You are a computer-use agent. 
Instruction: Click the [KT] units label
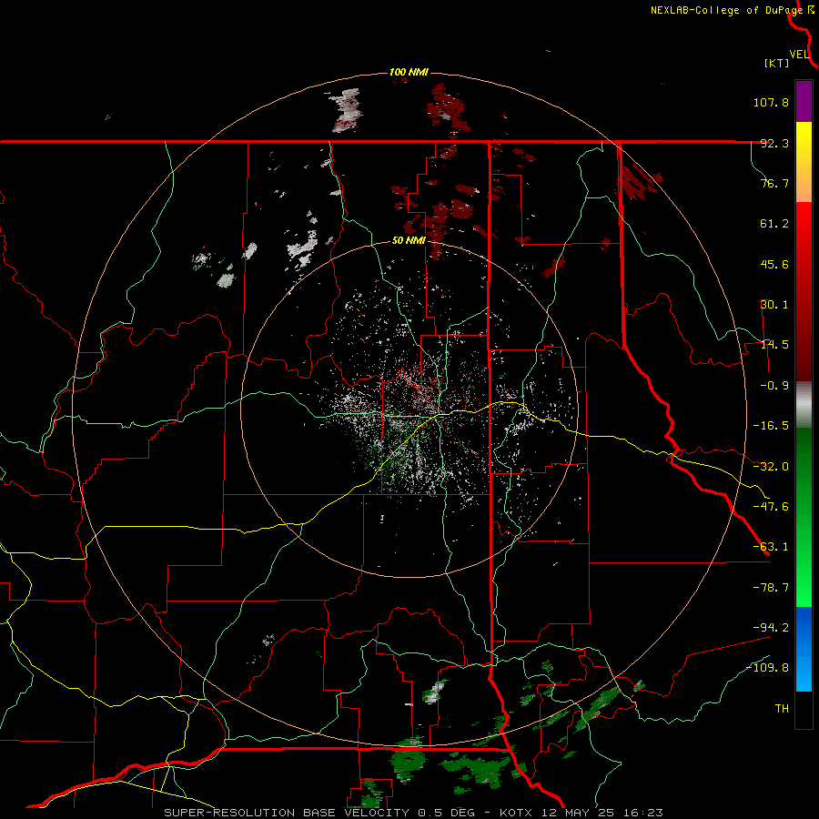point(777,63)
